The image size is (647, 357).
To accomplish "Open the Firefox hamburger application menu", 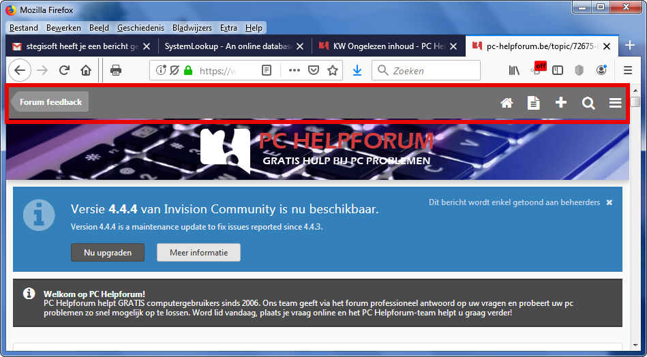I will pyautogui.click(x=628, y=70).
